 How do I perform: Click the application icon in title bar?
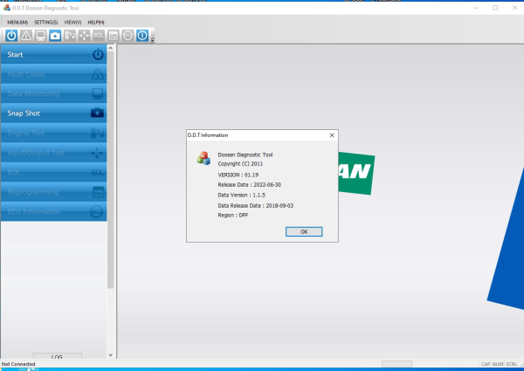click(7, 8)
